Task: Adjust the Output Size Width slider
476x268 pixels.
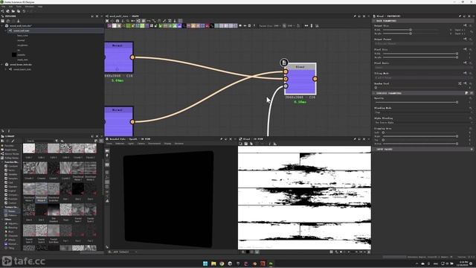Action: (x=411, y=30)
